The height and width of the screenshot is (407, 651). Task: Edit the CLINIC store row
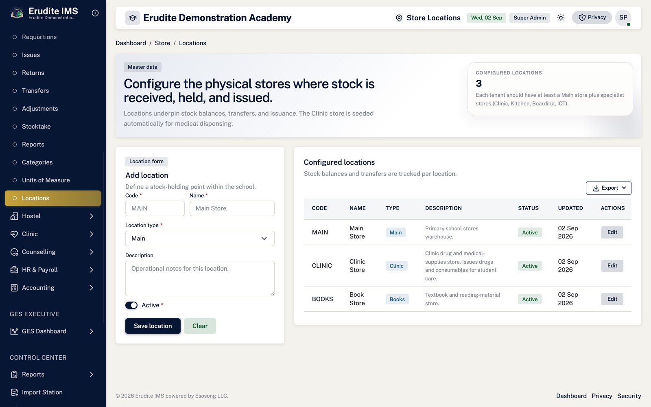coord(612,266)
